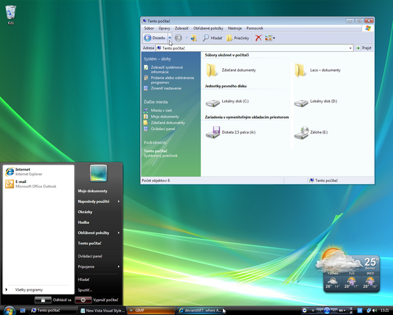This screenshot has width=393, height=315.
Task: Toggle the Priečinky folders pane button
Action: click(238, 38)
